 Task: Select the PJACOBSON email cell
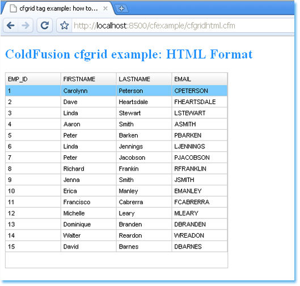point(200,157)
